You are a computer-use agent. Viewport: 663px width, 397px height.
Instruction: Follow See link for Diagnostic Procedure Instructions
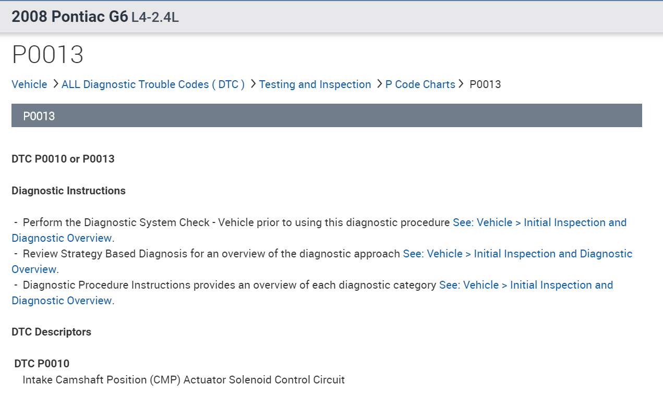[526, 285]
